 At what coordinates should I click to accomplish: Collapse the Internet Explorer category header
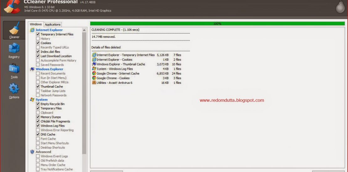pyautogui.click(x=49, y=30)
